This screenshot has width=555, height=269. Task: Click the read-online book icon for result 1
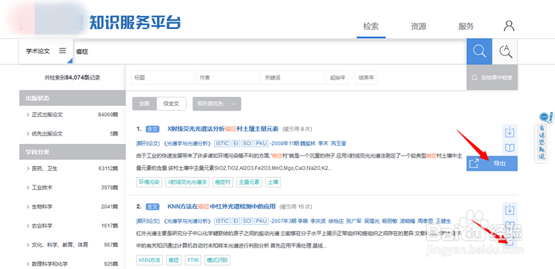tap(510, 148)
